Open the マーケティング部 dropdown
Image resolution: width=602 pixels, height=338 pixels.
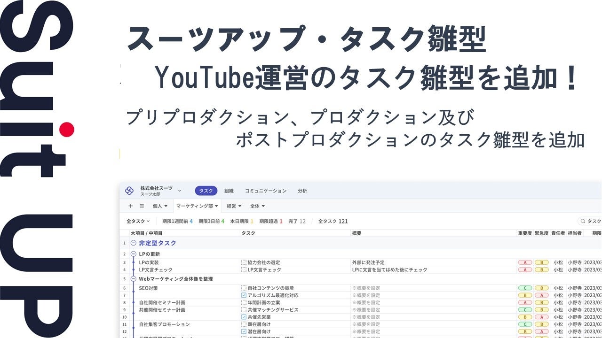197,206
